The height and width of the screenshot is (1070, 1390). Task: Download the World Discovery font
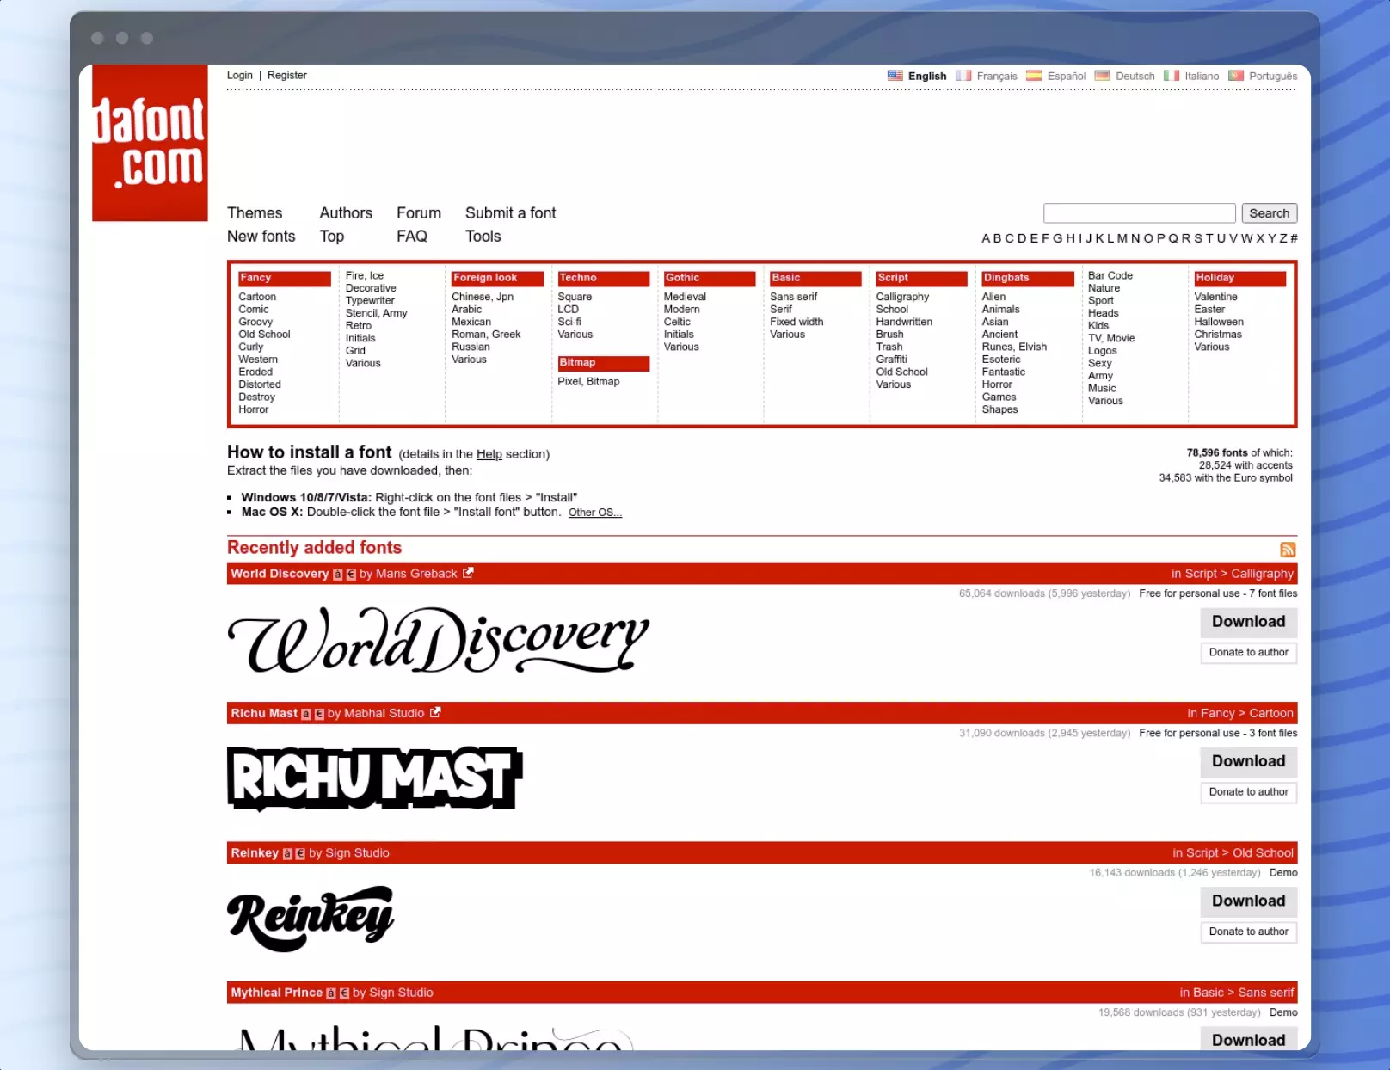(x=1249, y=622)
